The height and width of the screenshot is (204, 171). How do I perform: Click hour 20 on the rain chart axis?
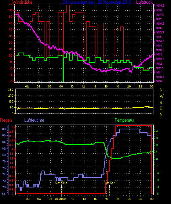pos(129,199)
